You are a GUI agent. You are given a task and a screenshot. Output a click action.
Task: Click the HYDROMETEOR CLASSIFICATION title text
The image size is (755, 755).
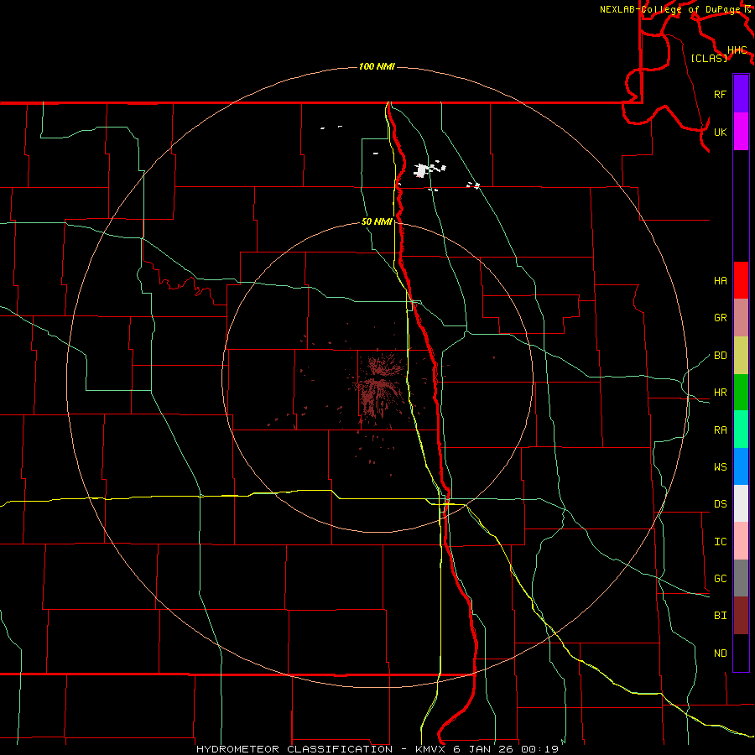[294, 749]
